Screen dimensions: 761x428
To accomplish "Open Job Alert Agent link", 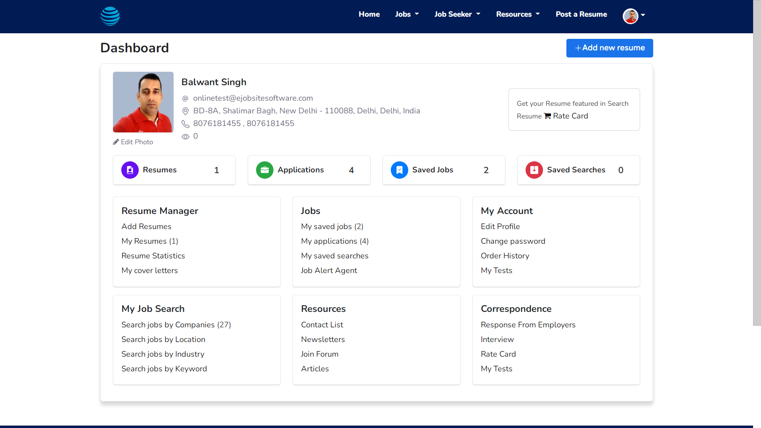I will point(329,271).
